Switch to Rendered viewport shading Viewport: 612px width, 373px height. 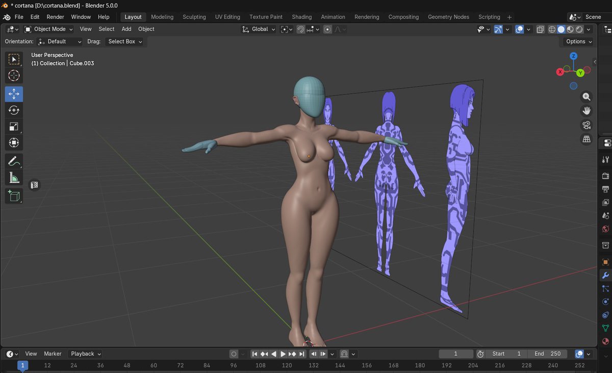click(579, 29)
